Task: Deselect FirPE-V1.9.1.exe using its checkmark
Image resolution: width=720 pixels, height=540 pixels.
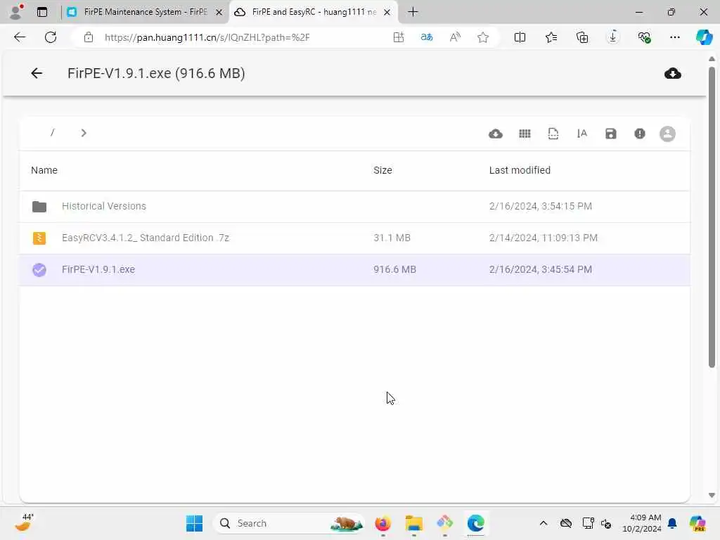Action: tap(39, 269)
